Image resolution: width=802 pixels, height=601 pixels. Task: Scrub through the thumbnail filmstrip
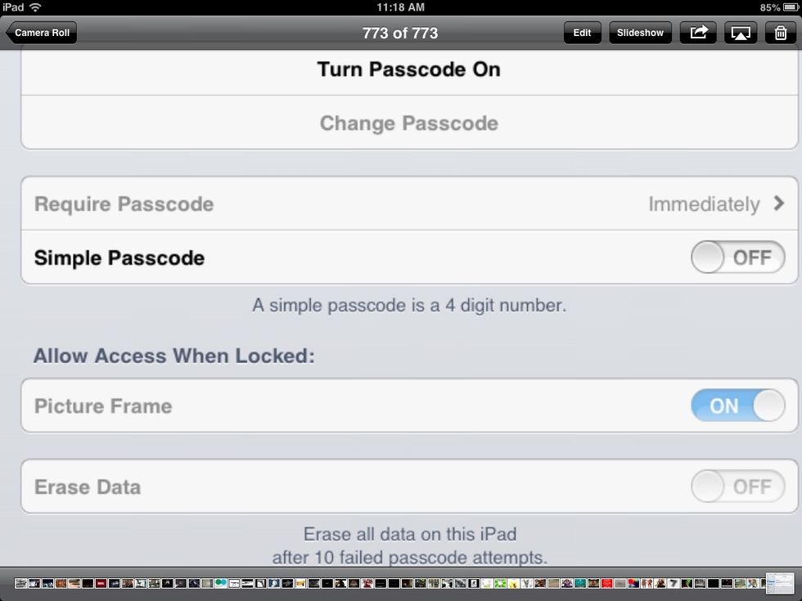pyautogui.click(x=401, y=582)
